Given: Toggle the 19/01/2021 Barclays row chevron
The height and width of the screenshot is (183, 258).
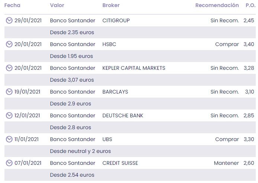Looking at the screenshot, I should click(x=9, y=92).
